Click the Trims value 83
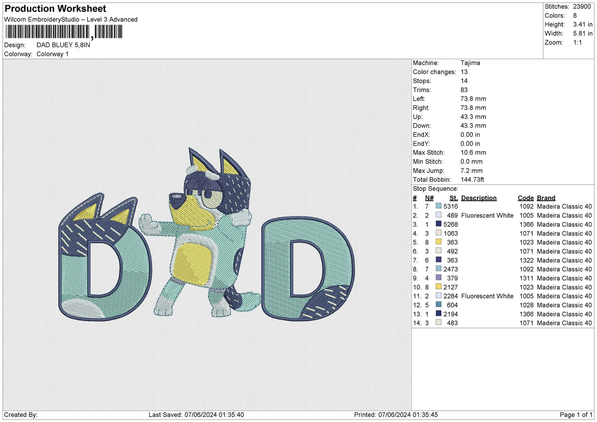The height and width of the screenshot is (422, 597). coord(464,90)
